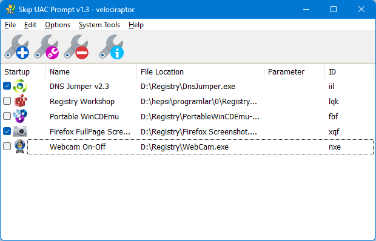Viewport: 376px width, 241px height.
Task: Select the Registry Workshop name
Action: click(x=82, y=102)
